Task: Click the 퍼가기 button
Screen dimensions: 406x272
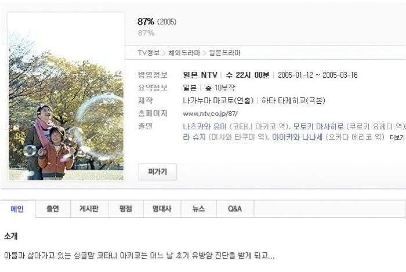Action: (157, 172)
